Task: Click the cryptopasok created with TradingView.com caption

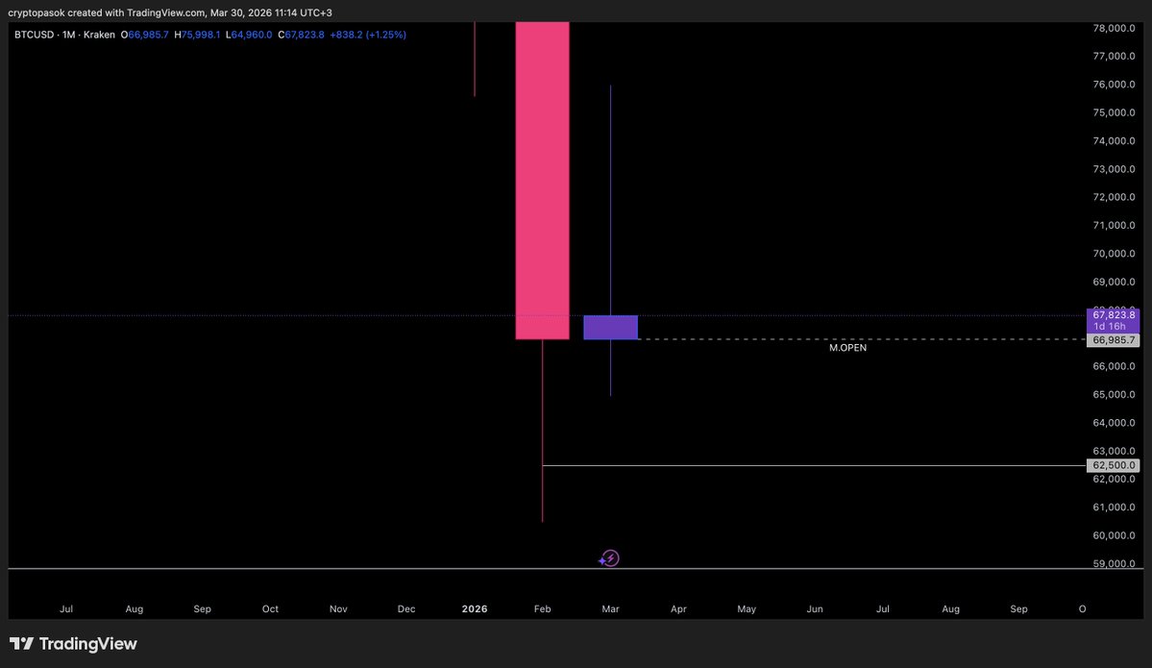Action: coord(170,12)
